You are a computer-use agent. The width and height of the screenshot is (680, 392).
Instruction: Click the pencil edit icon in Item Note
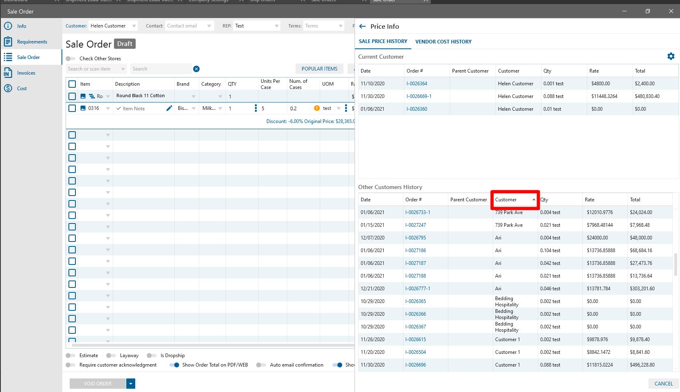169,108
